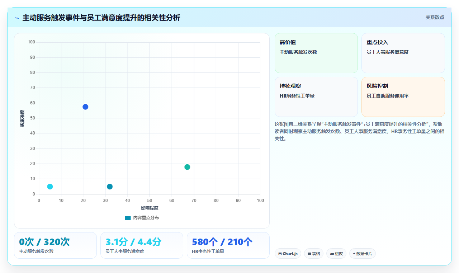Select the royal-blue scatter point above 20
The width and height of the screenshot is (459, 273).
[85, 107]
